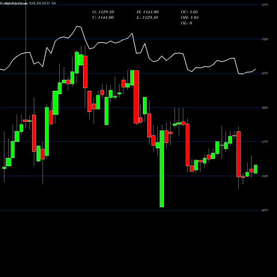
Task: Select the tallest green candlestick reaching 1075
Action: 162,169
